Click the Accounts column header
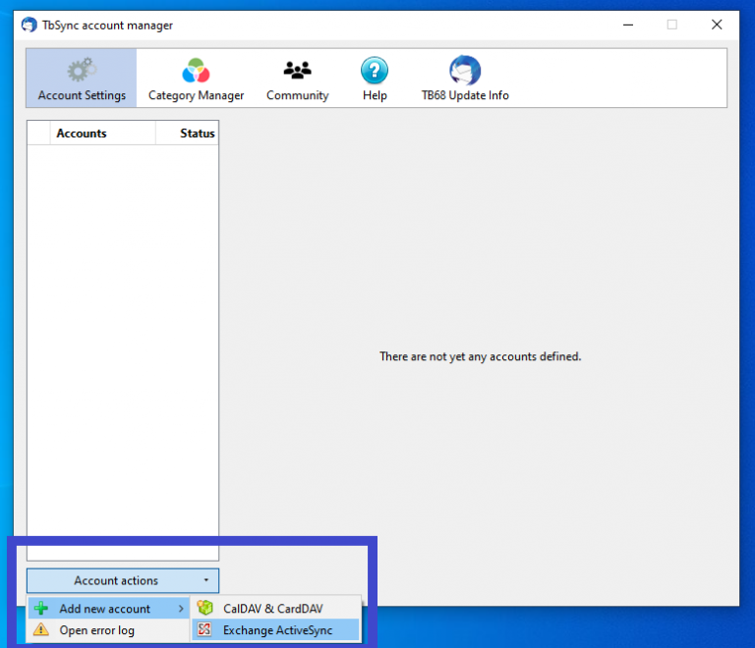The width and height of the screenshot is (755, 648). point(82,134)
